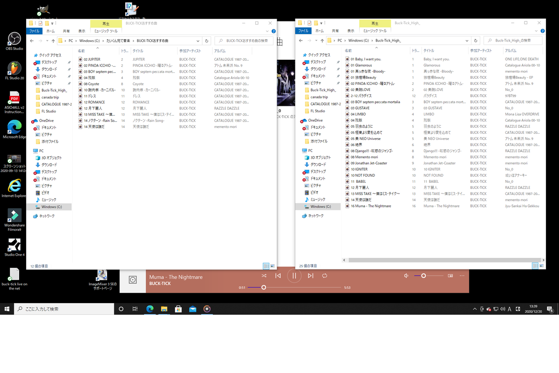Sort by 名前 column in left window

(97, 50)
